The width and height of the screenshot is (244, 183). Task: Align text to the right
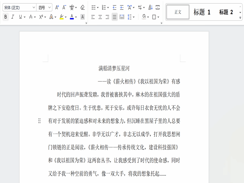(107, 17)
